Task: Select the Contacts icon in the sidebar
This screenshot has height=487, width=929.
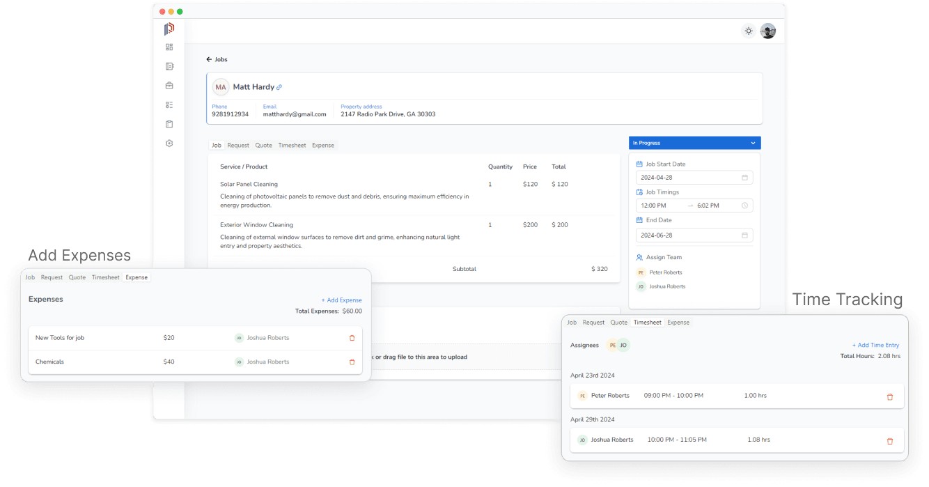Action: pyautogui.click(x=169, y=65)
